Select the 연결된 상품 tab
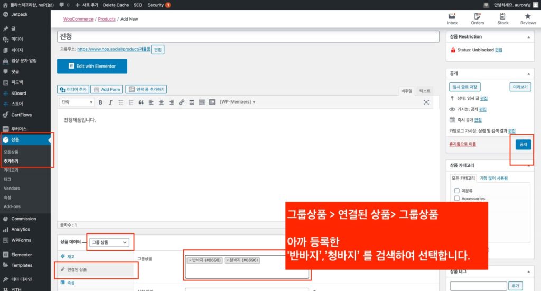This screenshot has width=541, height=291. pos(77,270)
